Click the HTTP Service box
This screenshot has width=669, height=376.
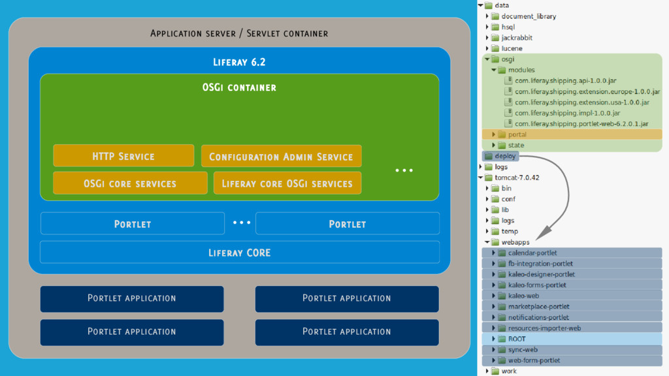[123, 156]
